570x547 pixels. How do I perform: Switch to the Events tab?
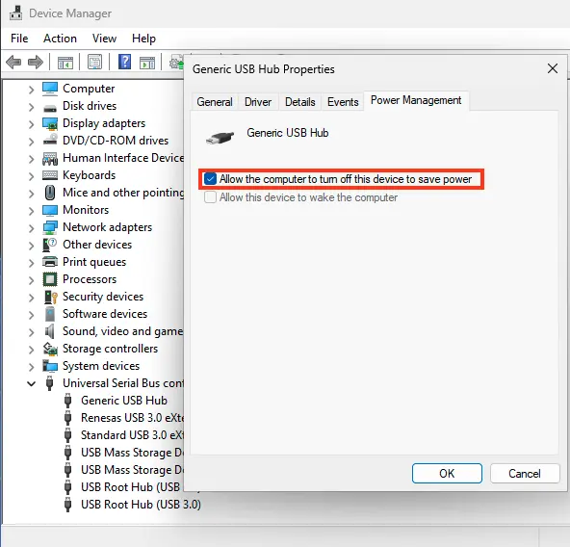[343, 102]
